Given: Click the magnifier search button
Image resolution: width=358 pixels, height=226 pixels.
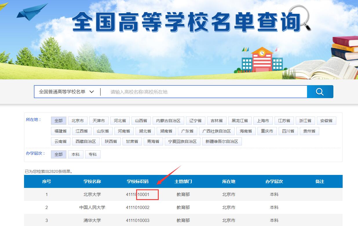Looking at the screenshot, I should [320, 92].
